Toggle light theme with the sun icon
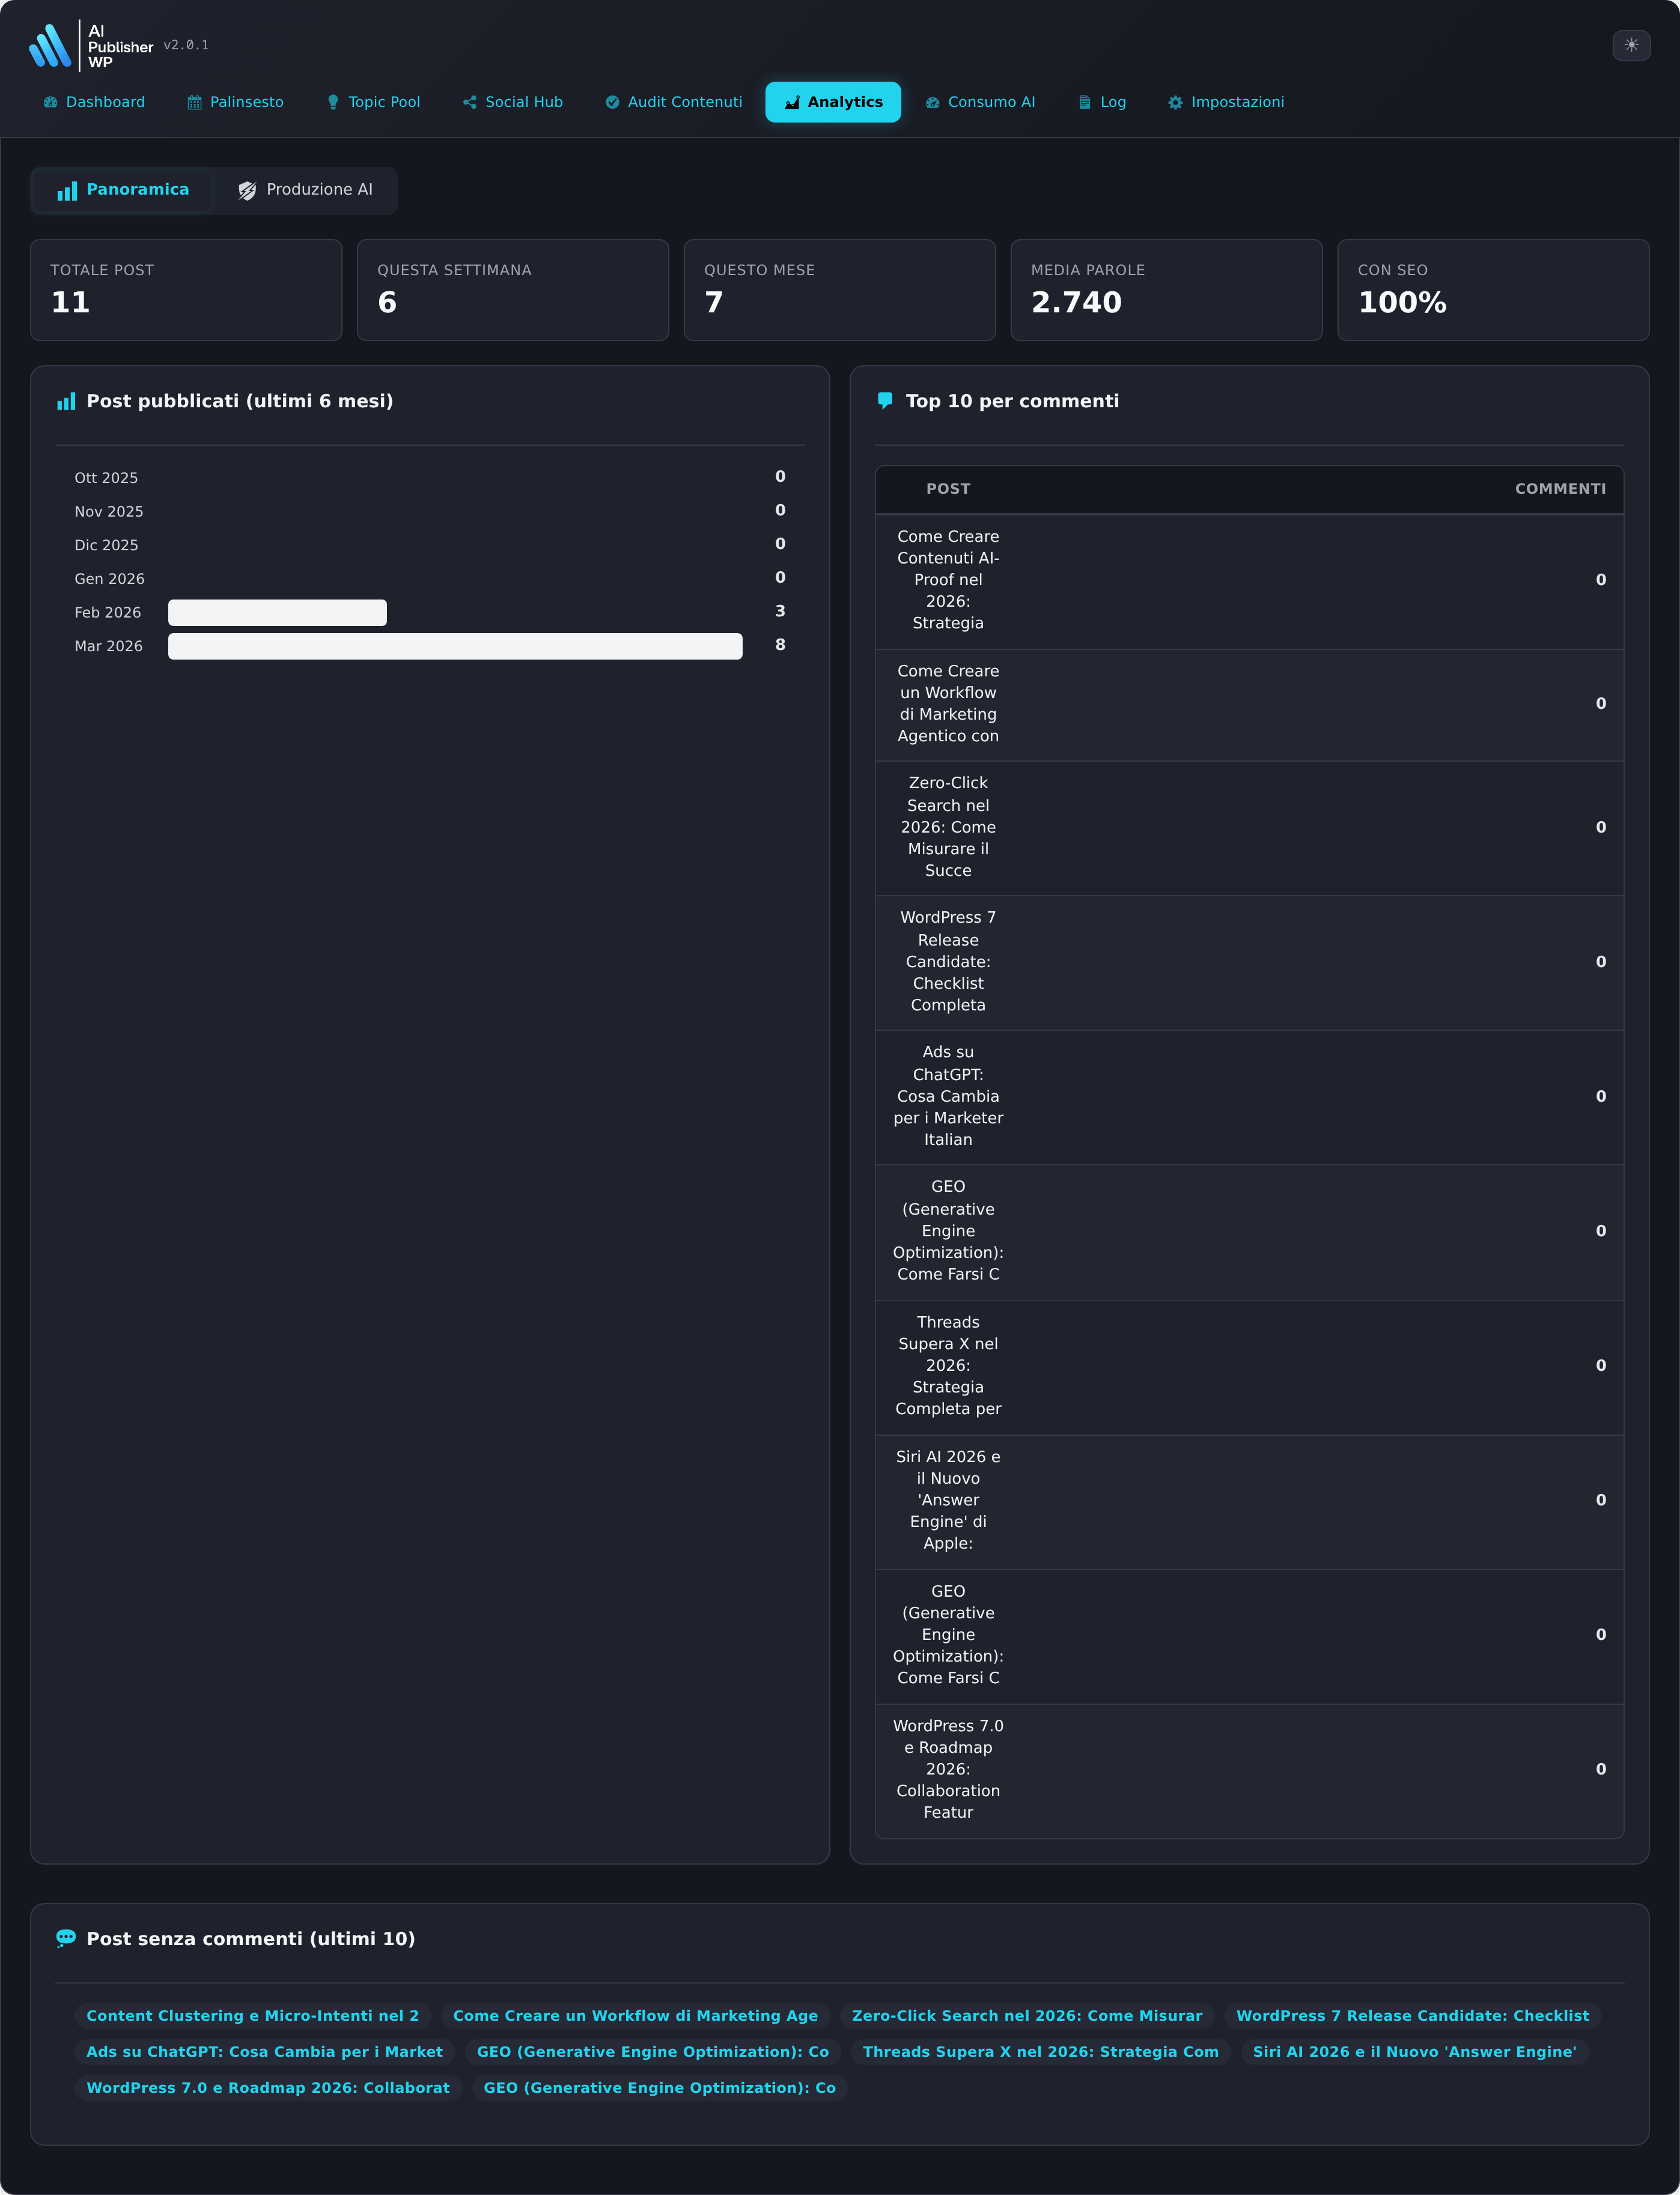This screenshot has width=1680, height=2195. [x=1631, y=45]
